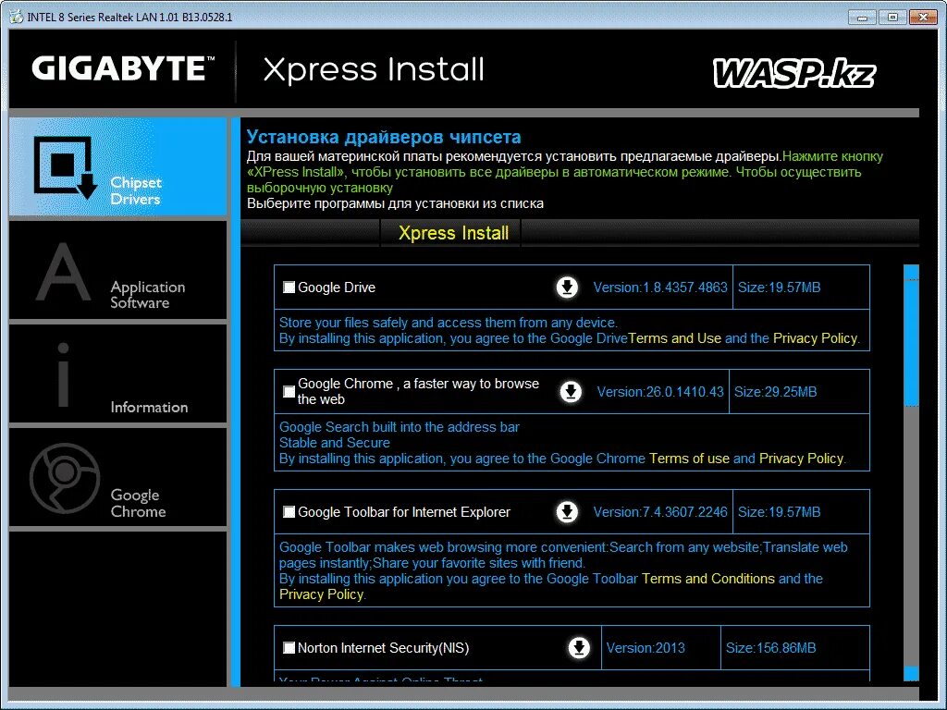Click the Google Chrome download arrow icon
The height and width of the screenshot is (710, 947).
(x=571, y=392)
